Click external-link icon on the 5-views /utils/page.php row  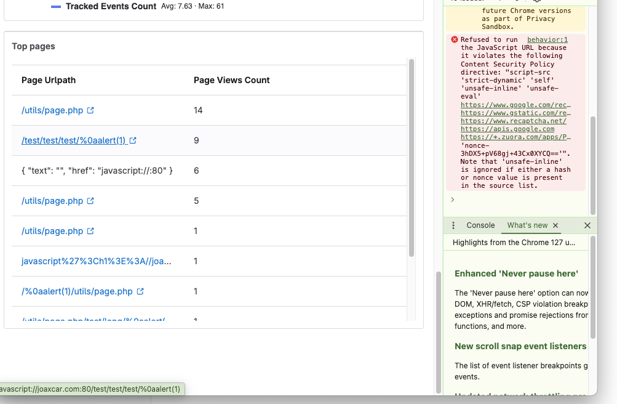pos(90,201)
